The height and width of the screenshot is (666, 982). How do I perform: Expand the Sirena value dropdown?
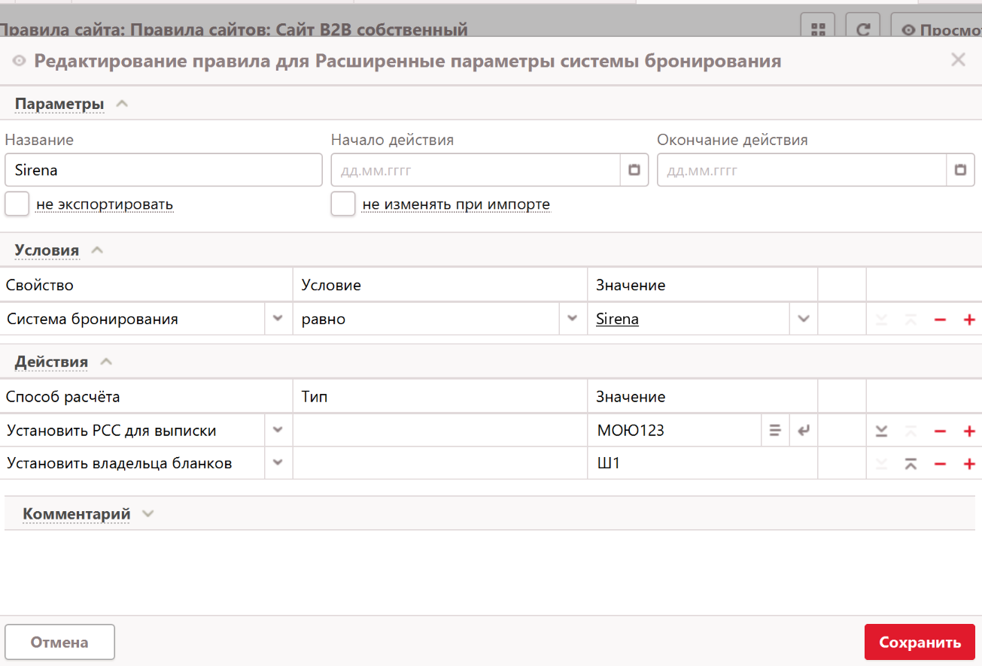click(x=803, y=319)
